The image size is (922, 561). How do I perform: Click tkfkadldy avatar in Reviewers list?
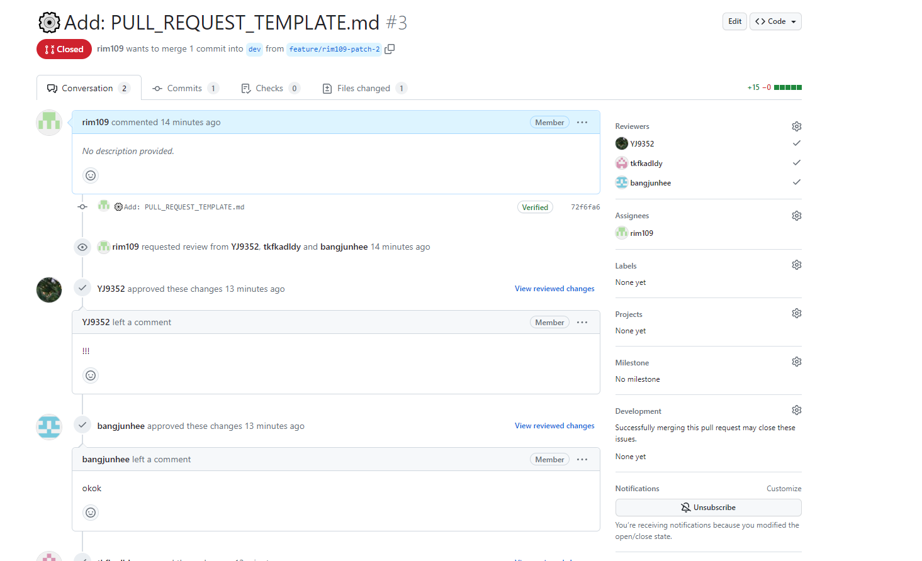pyautogui.click(x=622, y=163)
